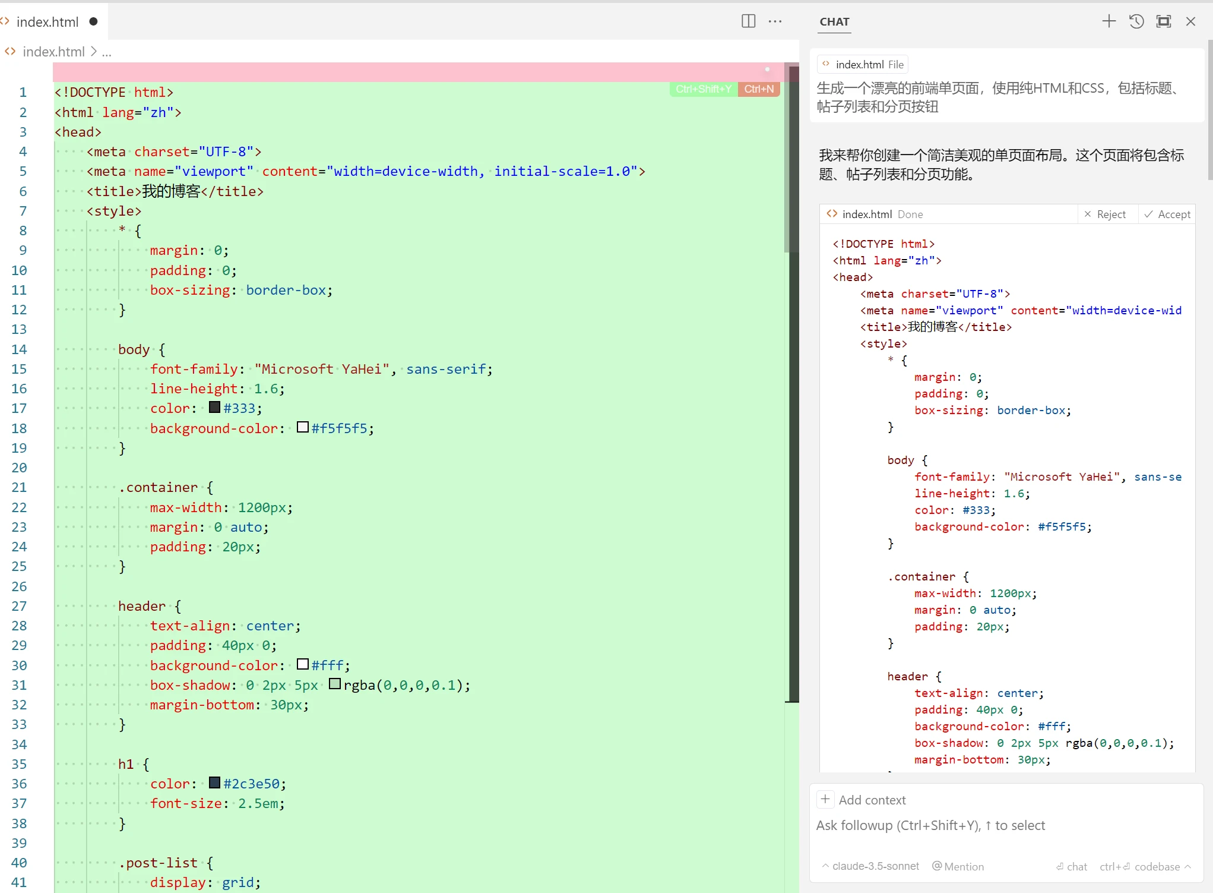The image size is (1213, 893).
Task: Switch to the CHAT panel tab
Action: click(834, 22)
